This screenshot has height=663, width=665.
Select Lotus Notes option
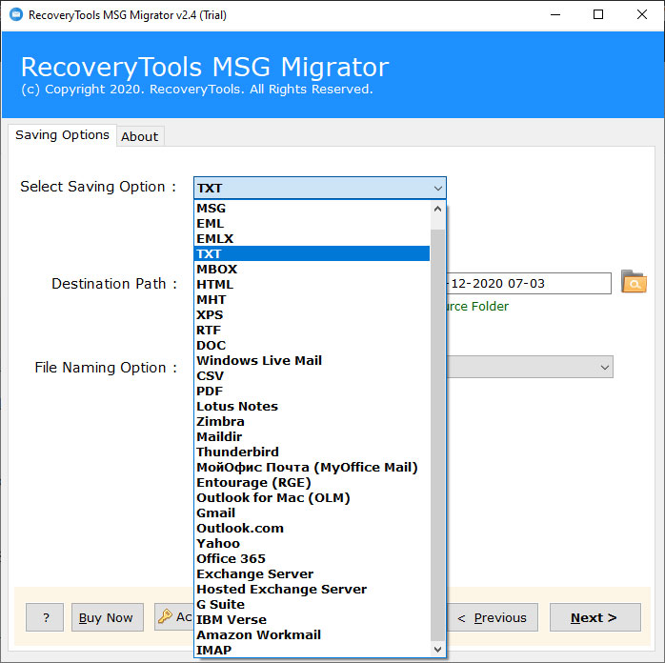(x=312, y=407)
